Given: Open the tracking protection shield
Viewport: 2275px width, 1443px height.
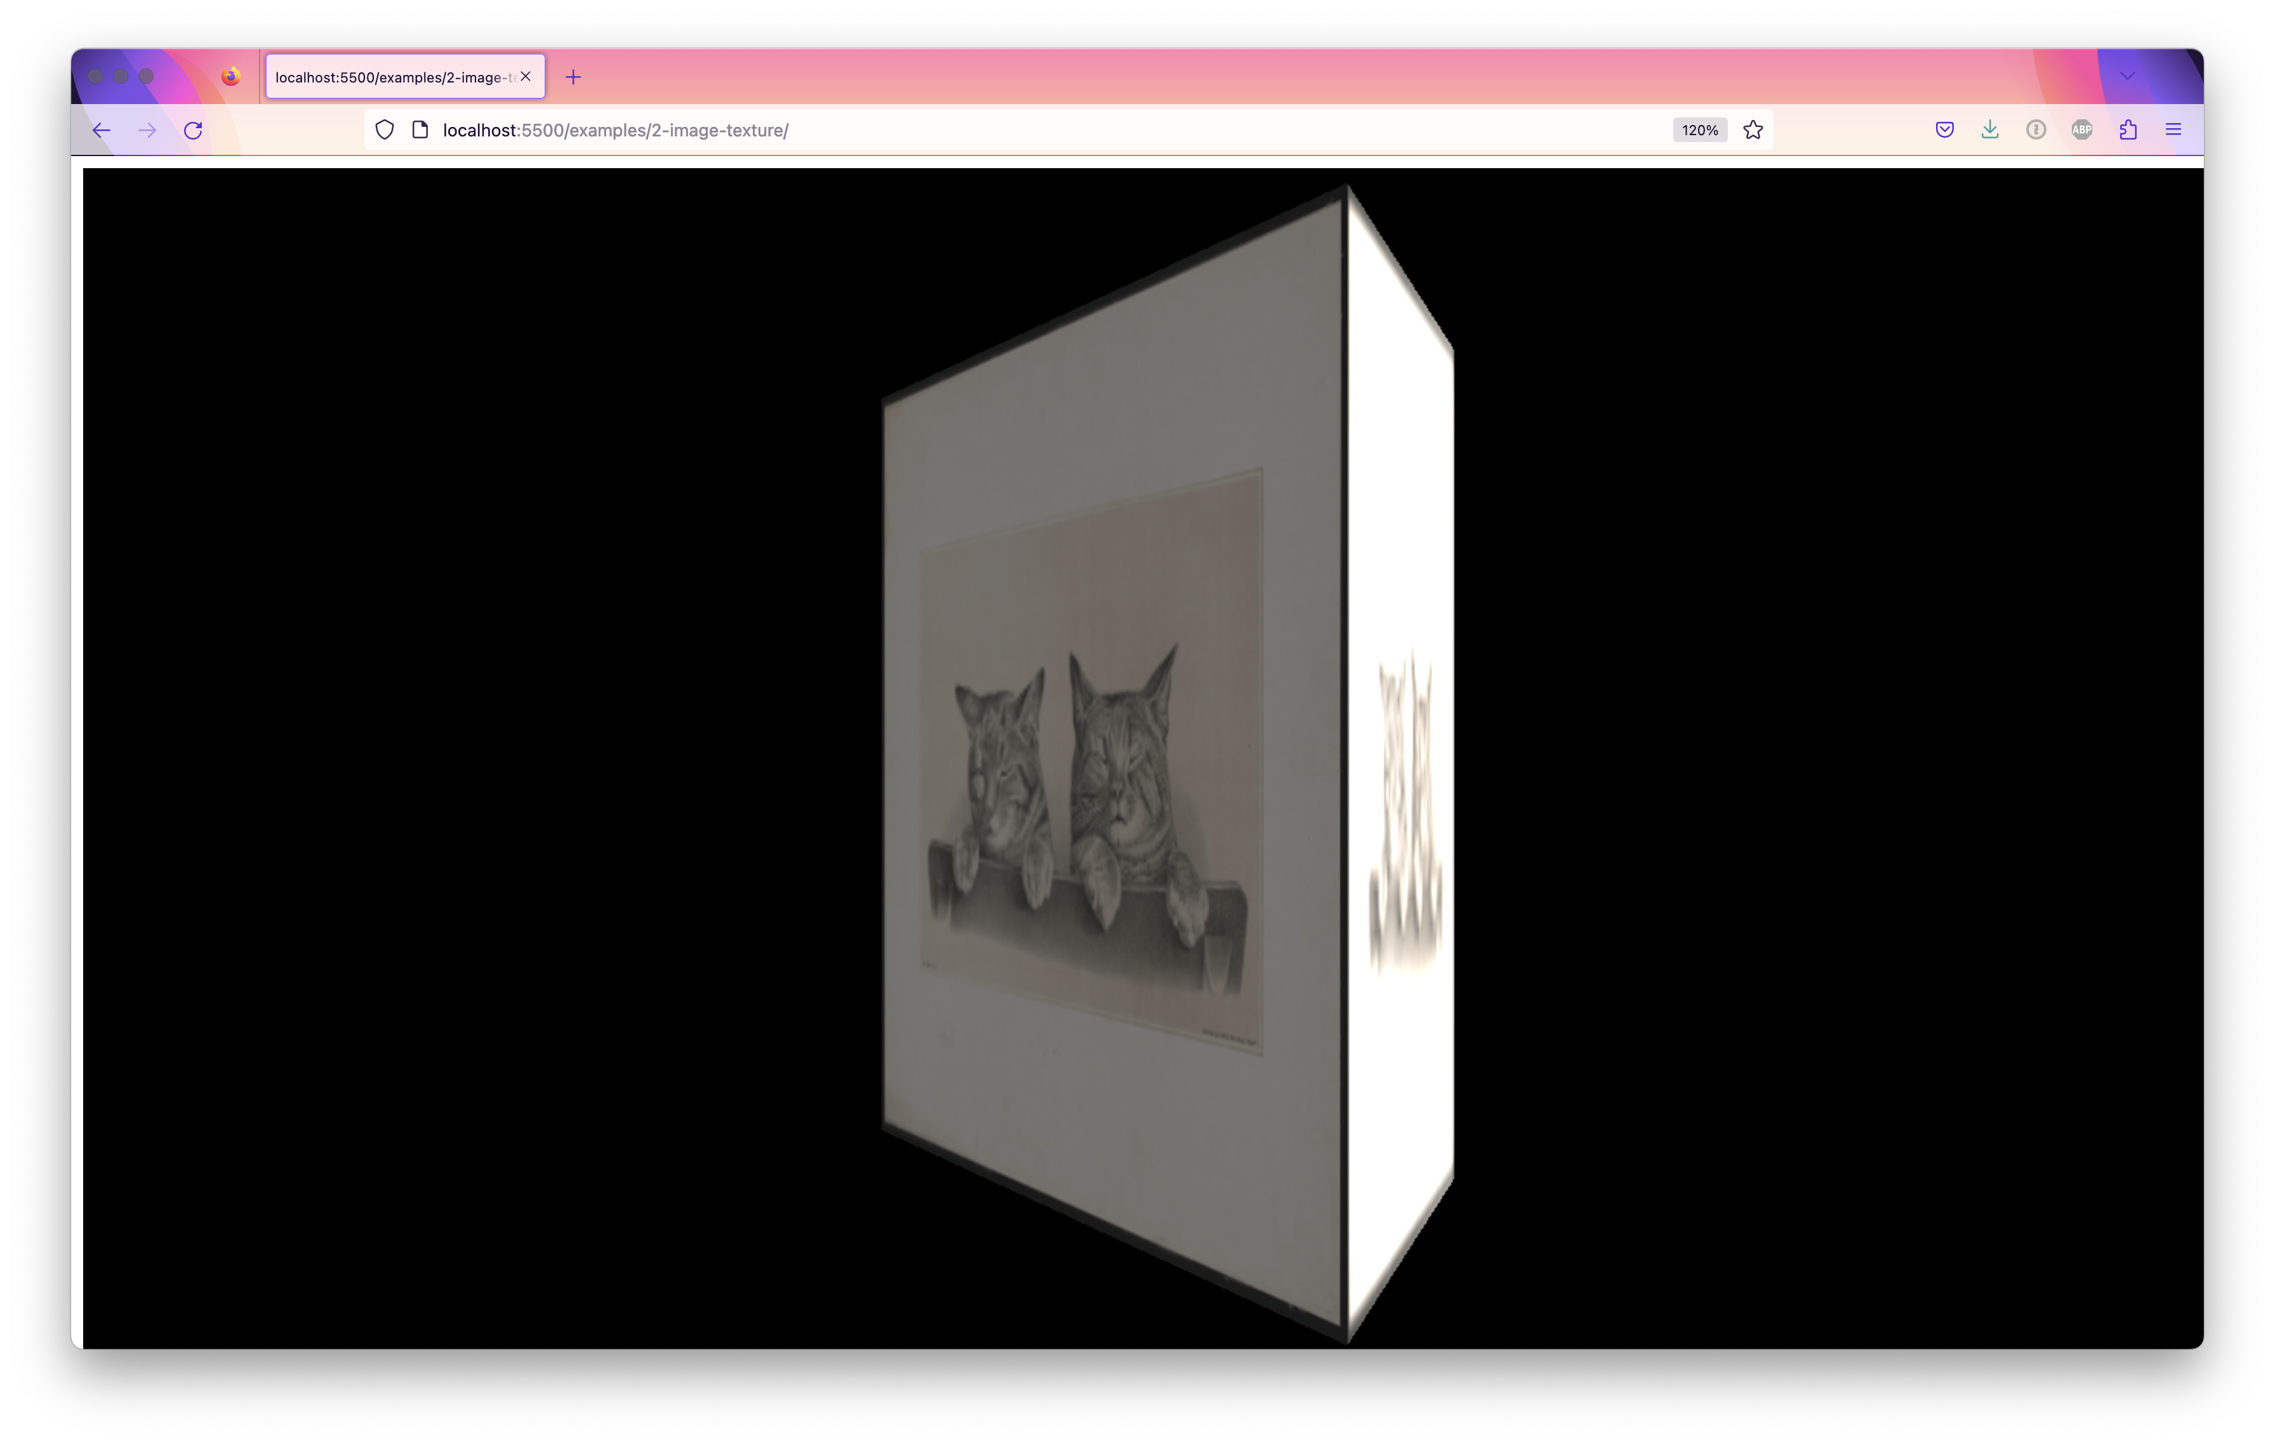Looking at the screenshot, I should 385,130.
